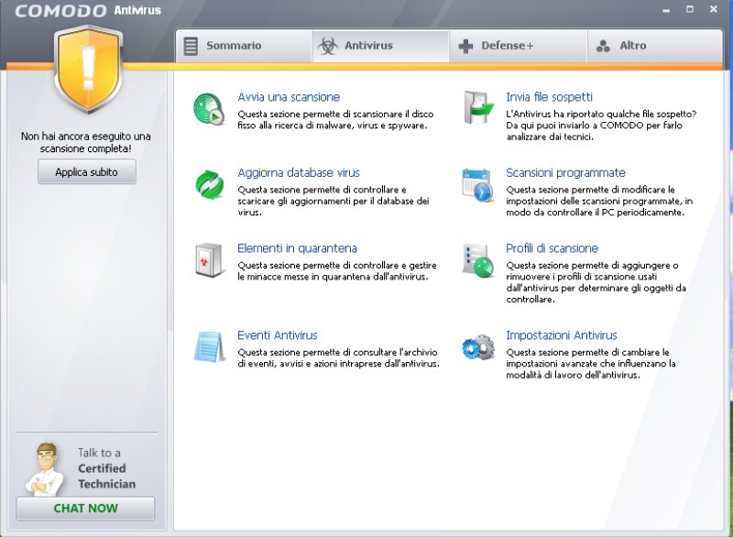The image size is (733, 537).
Task: Click the plus icon on Defense+ tab
Action: tap(465, 46)
